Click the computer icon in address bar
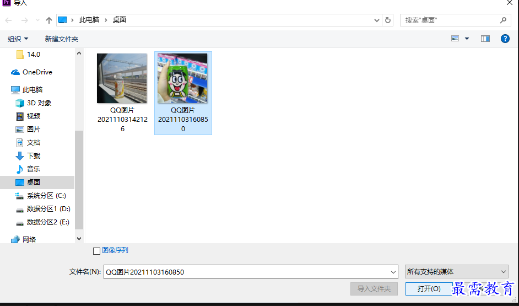The height and width of the screenshot is (306, 519). tap(62, 20)
